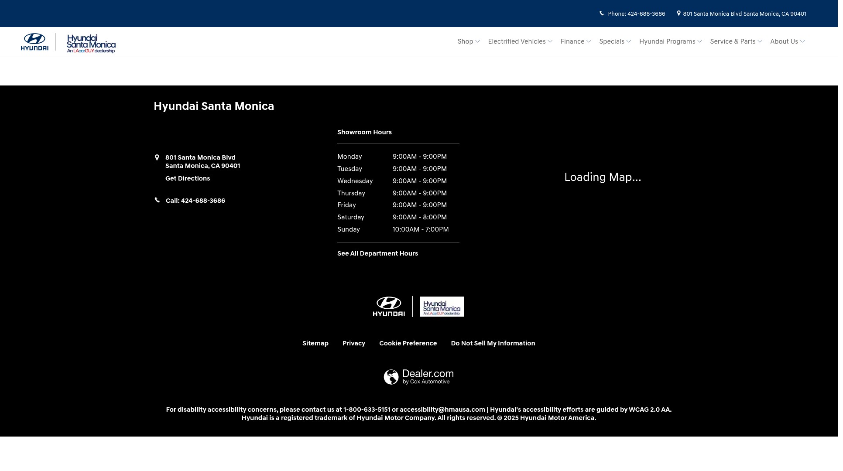
Task: Click the white Hyundai logo in footer
Action: point(389,307)
